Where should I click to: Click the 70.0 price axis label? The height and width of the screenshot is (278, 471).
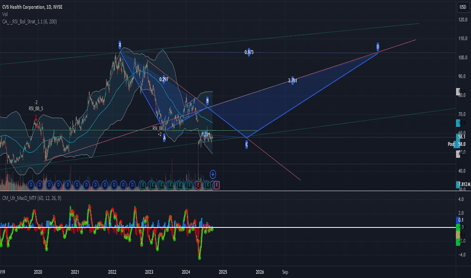point(462,114)
